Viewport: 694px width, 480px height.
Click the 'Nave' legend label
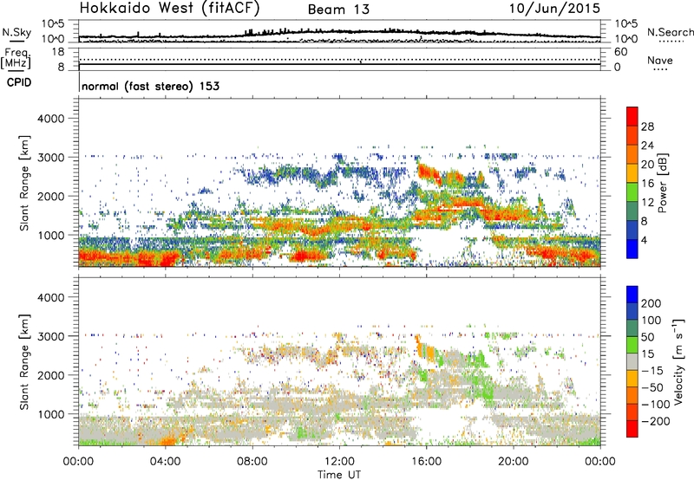[x=660, y=60]
